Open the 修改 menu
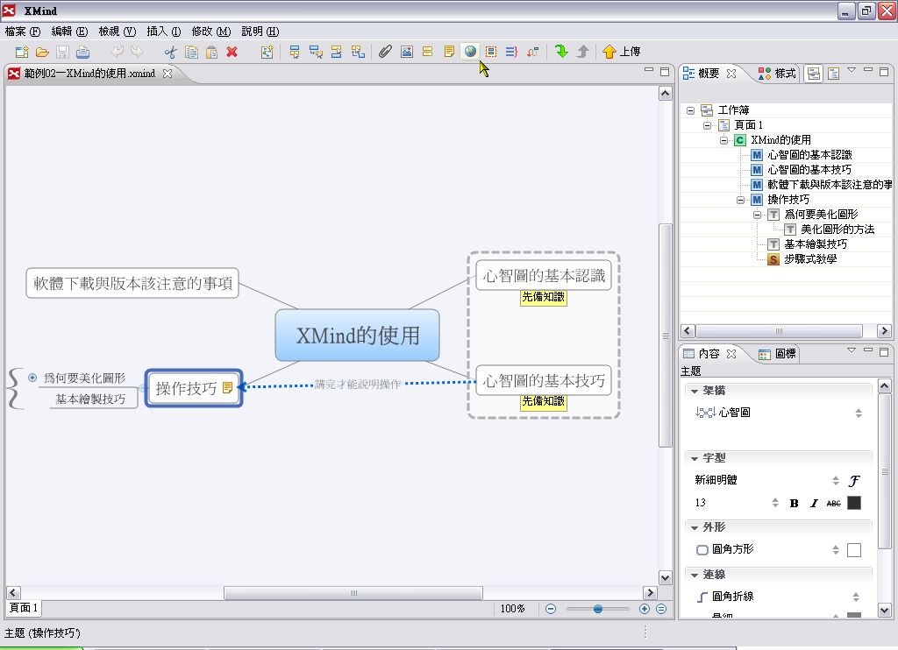Image resolution: width=898 pixels, height=650 pixels. pyautogui.click(x=211, y=32)
